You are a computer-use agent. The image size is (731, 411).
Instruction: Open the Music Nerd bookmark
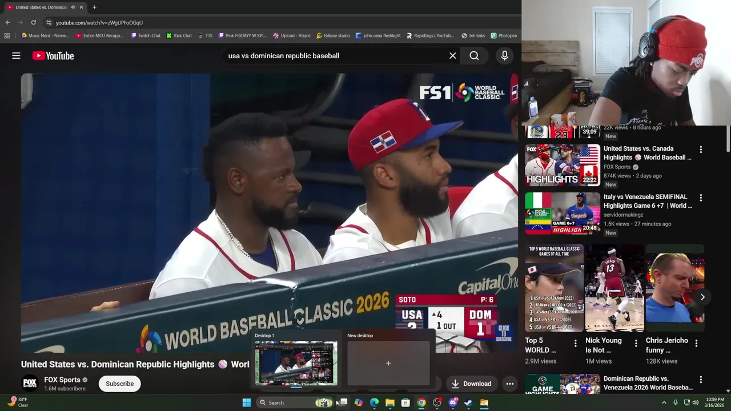coord(45,35)
